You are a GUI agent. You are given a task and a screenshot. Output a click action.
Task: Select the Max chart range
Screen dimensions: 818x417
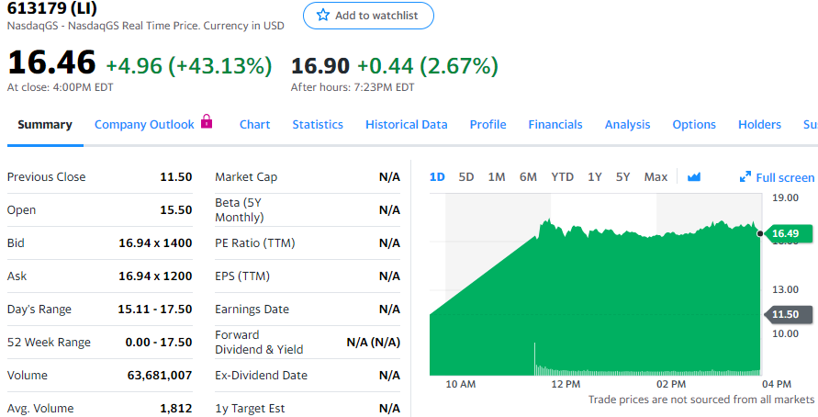pyautogui.click(x=656, y=177)
